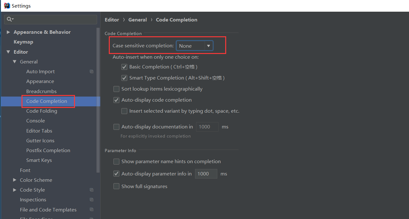Screen dimensions: 409x219
Task: Open Console settings page
Action: [x=35, y=121]
